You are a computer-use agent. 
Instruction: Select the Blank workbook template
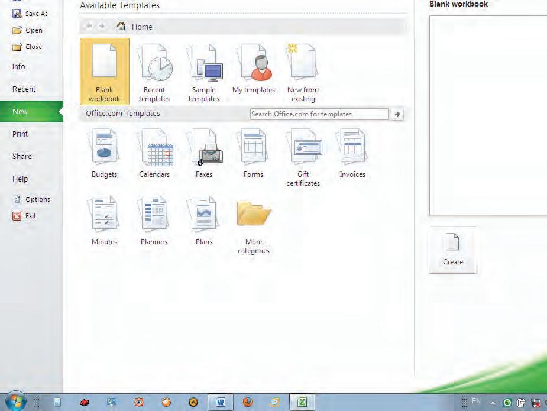[x=104, y=72]
